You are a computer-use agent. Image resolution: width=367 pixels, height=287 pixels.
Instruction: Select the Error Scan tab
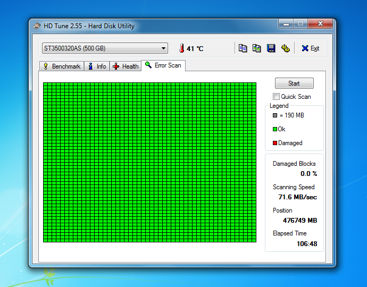[163, 65]
